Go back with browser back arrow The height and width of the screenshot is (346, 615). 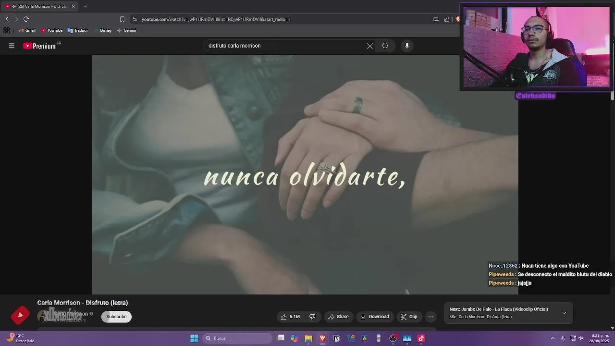coord(7,19)
